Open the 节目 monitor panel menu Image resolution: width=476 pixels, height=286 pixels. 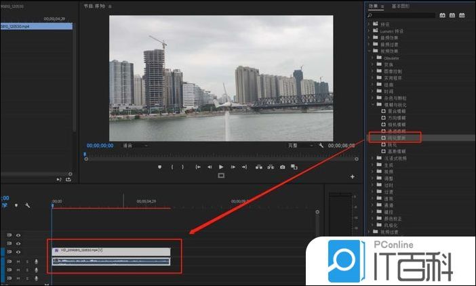tap(110, 6)
